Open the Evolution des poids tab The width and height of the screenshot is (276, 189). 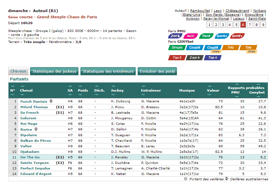click(x=158, y=71)
